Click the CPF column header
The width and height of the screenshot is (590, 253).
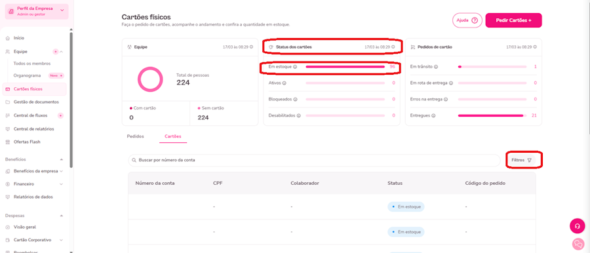point(218,184)
